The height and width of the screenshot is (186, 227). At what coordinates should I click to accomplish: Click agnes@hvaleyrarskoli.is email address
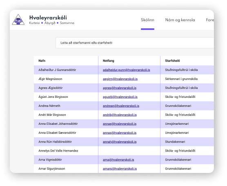click(120, 88)
